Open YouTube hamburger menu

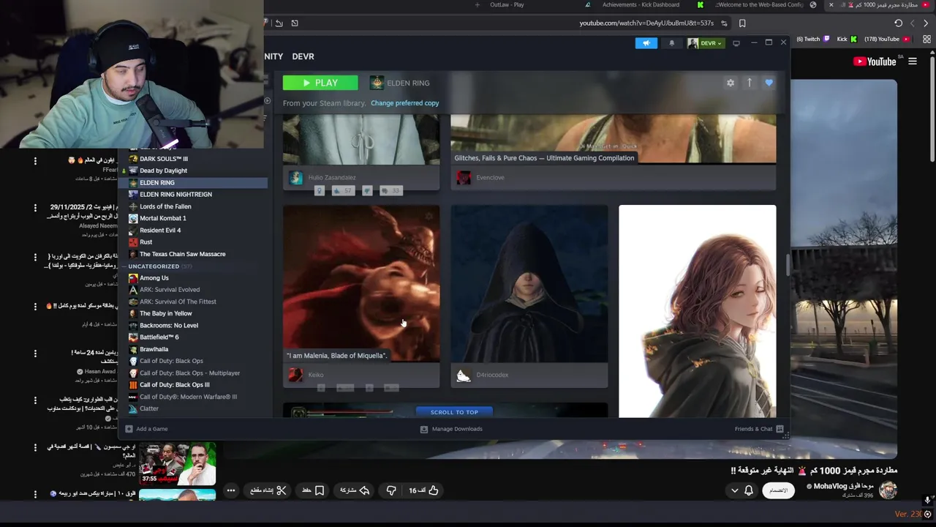tap(913, 61)
